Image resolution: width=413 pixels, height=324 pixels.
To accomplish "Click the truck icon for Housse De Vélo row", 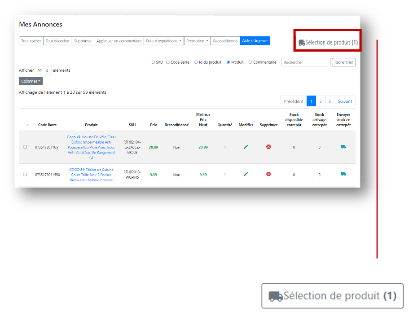I will click(343, 147).
